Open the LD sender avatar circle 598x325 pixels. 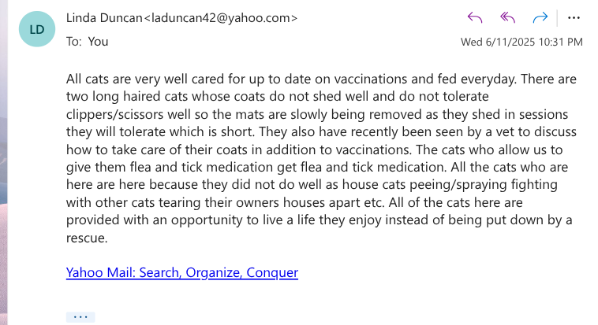point(37,29)
